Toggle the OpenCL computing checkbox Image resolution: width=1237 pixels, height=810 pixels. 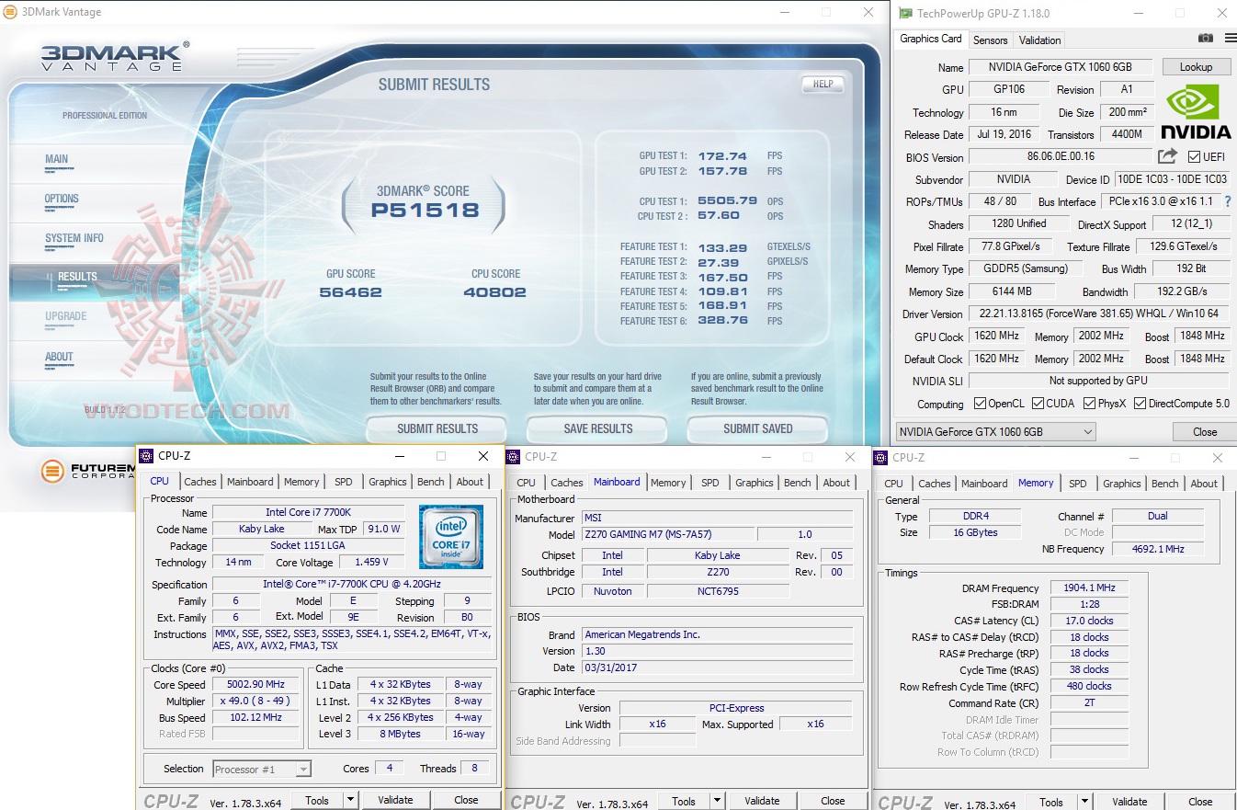coord(982,403)
